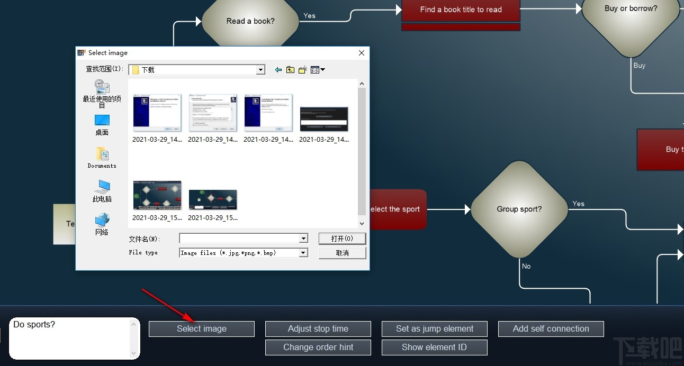This screenshot has height=366, width=684.
Task: Click the Adjust stop time button
Action: (x=318, y=329)
